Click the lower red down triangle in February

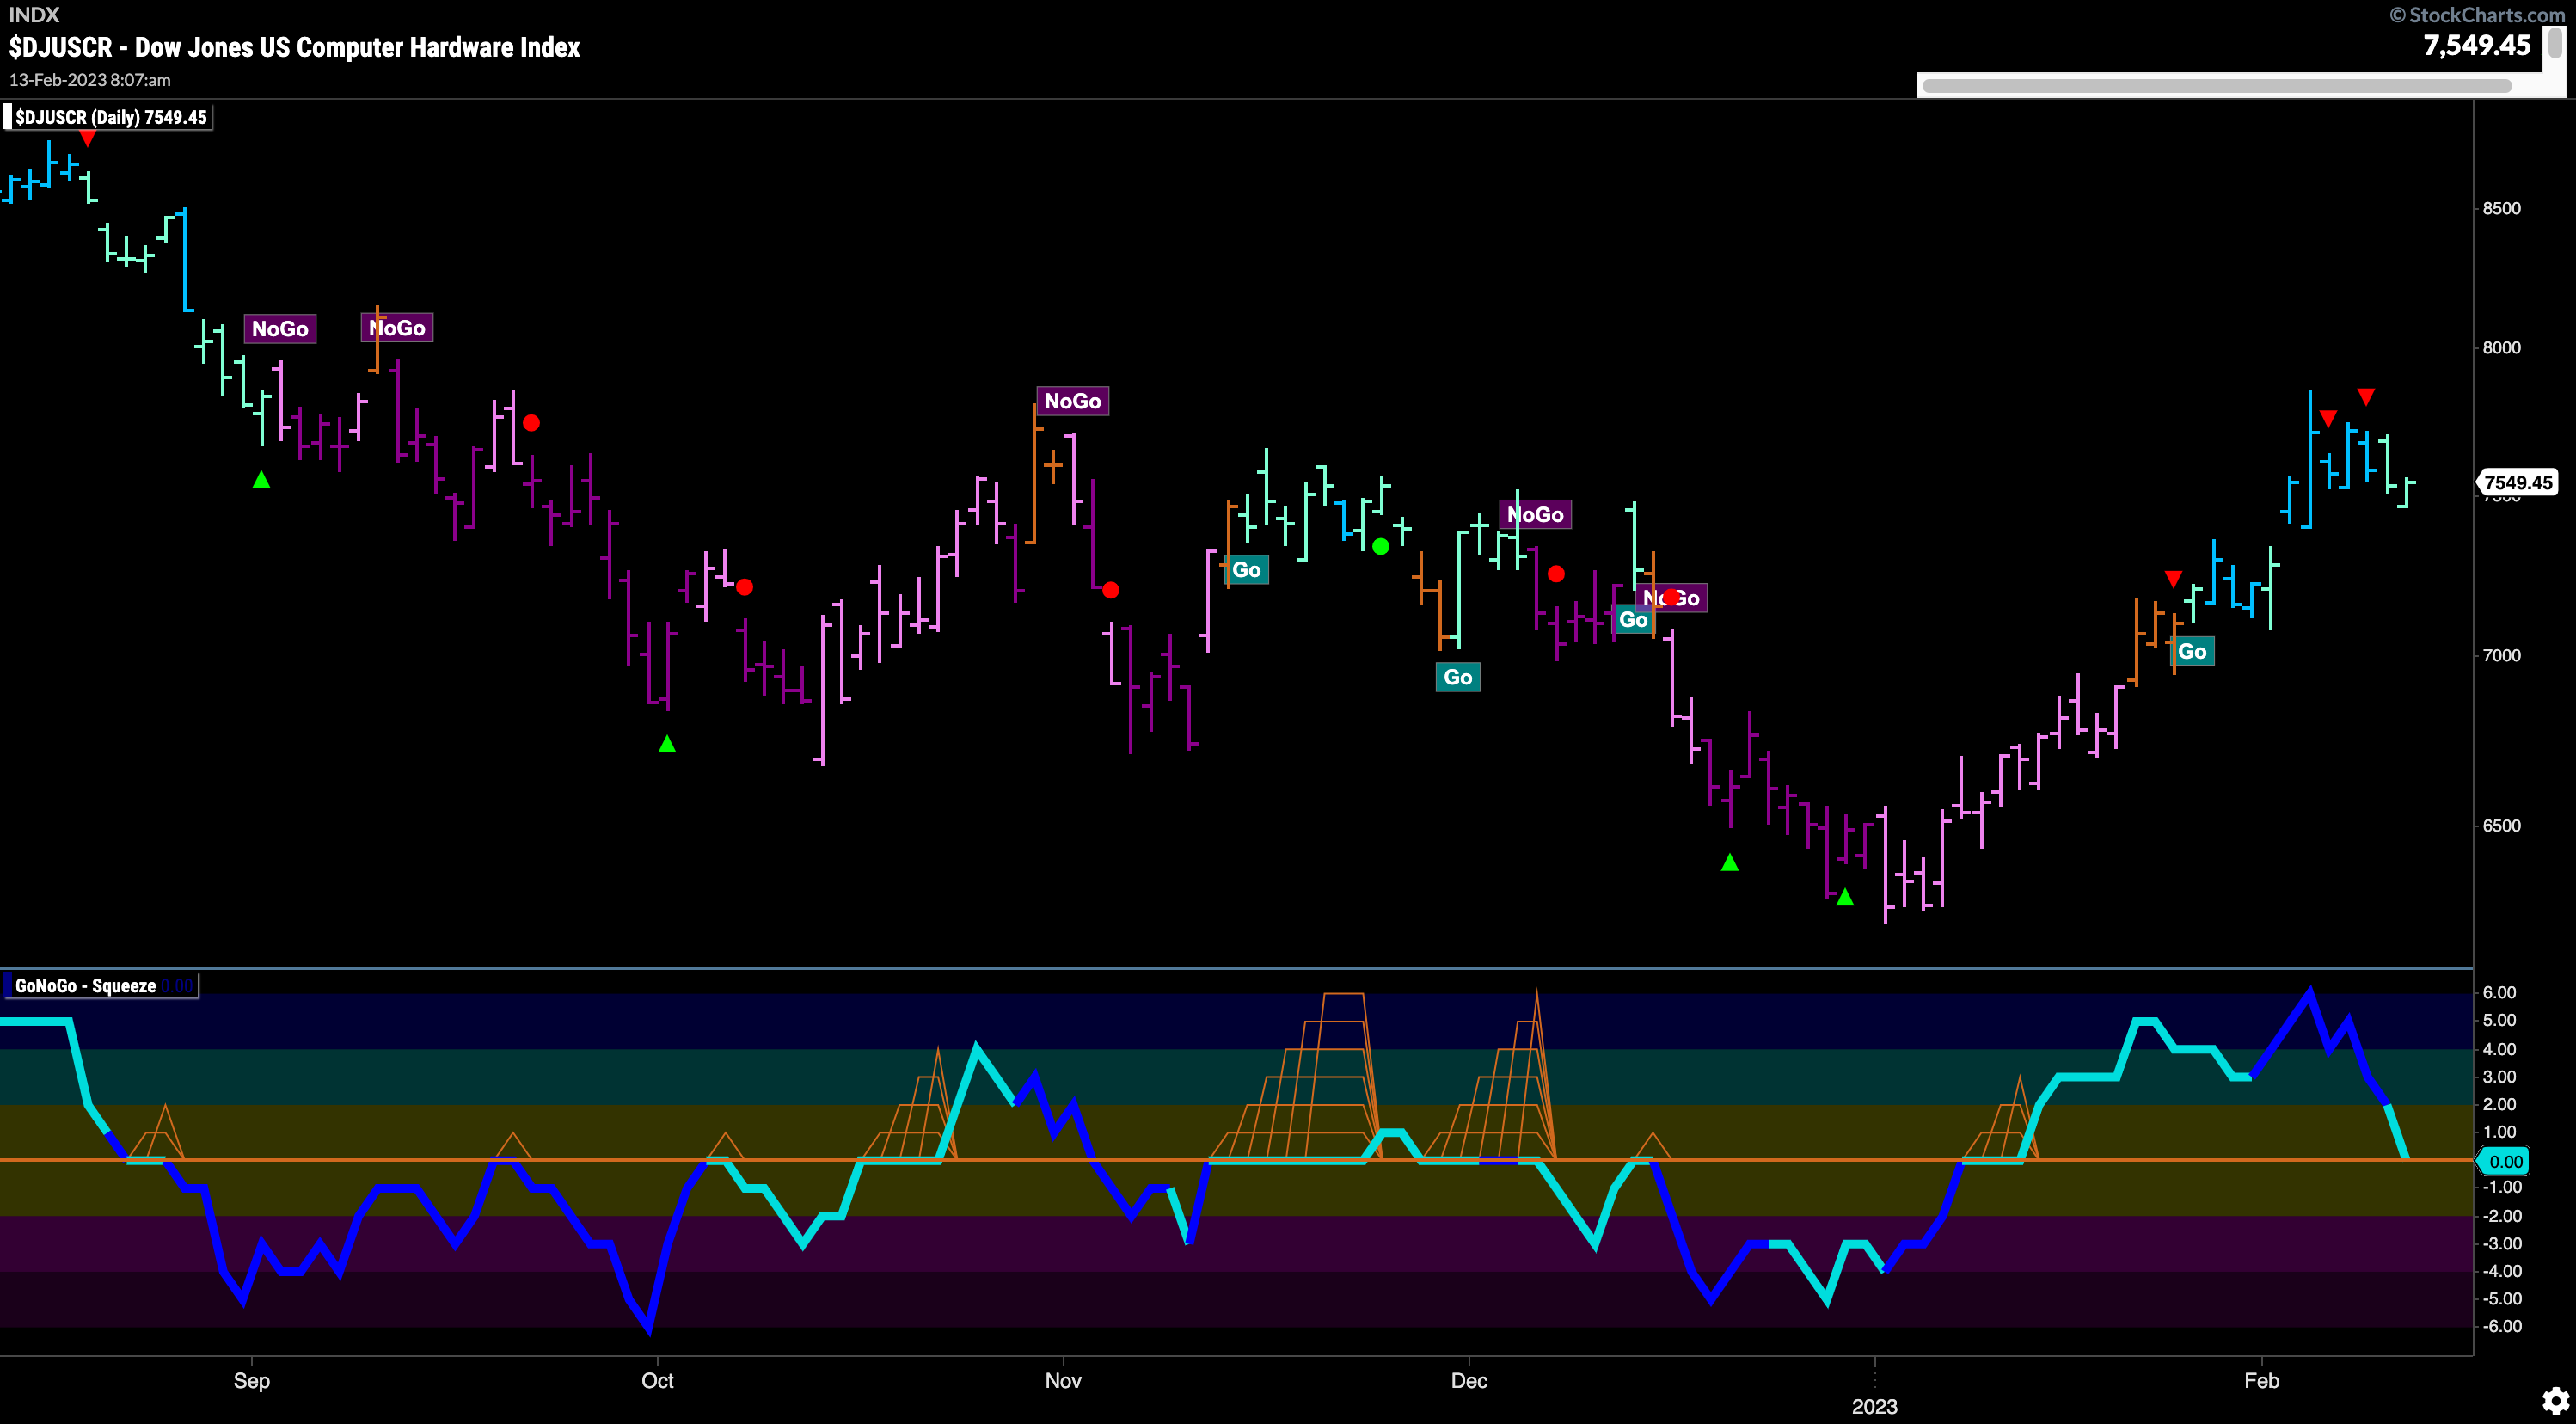point(2328,418)
